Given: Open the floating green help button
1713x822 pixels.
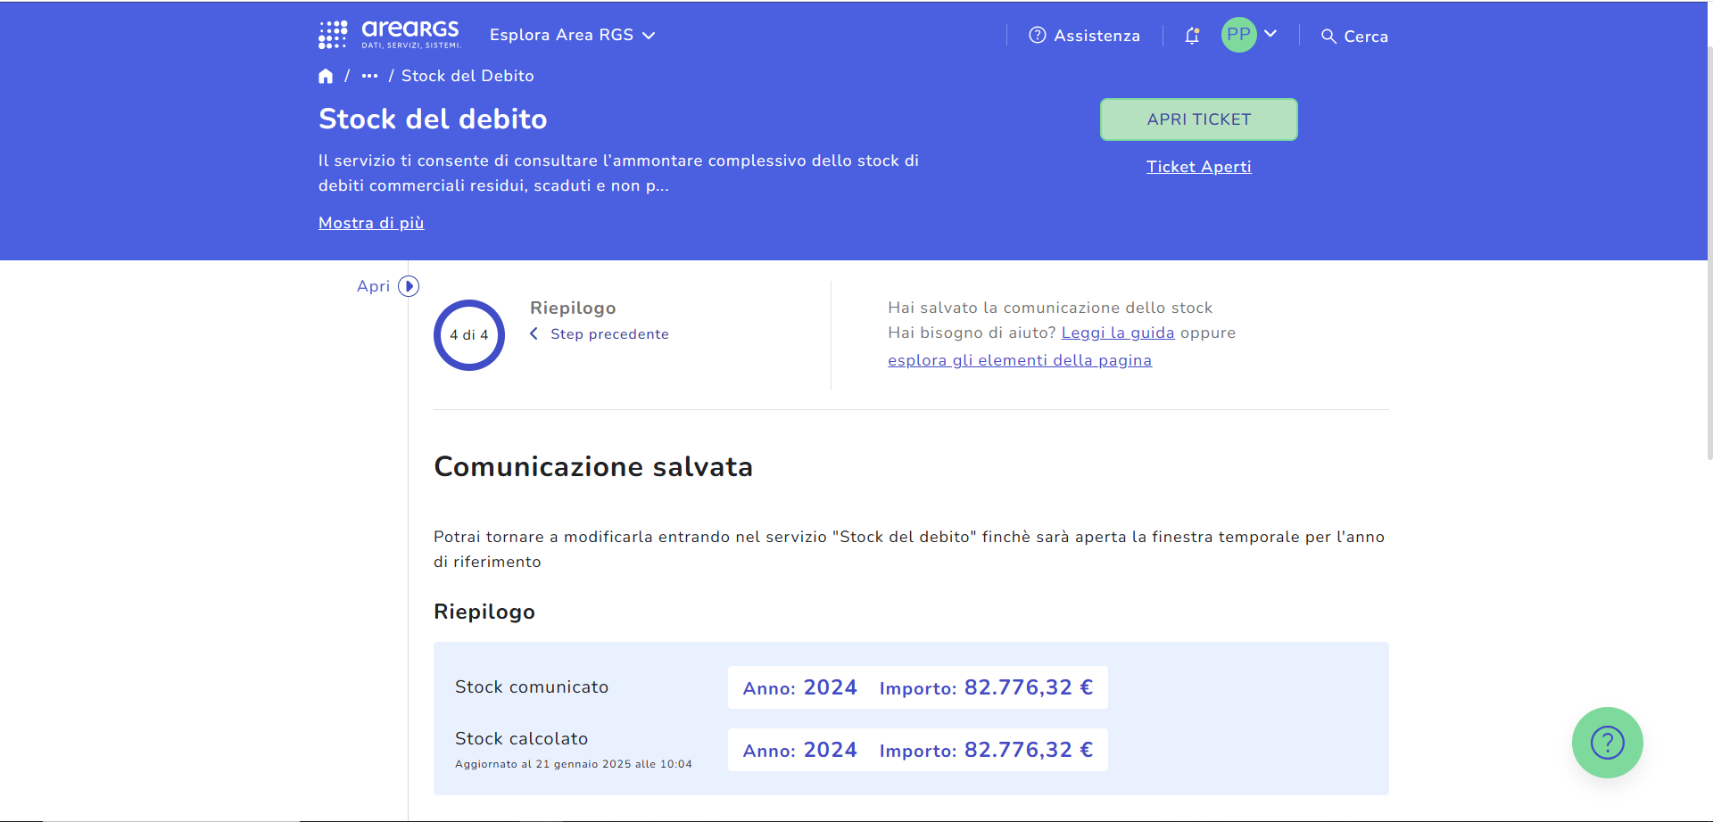Looking at the screenshot, I should tap(1607, 742).
